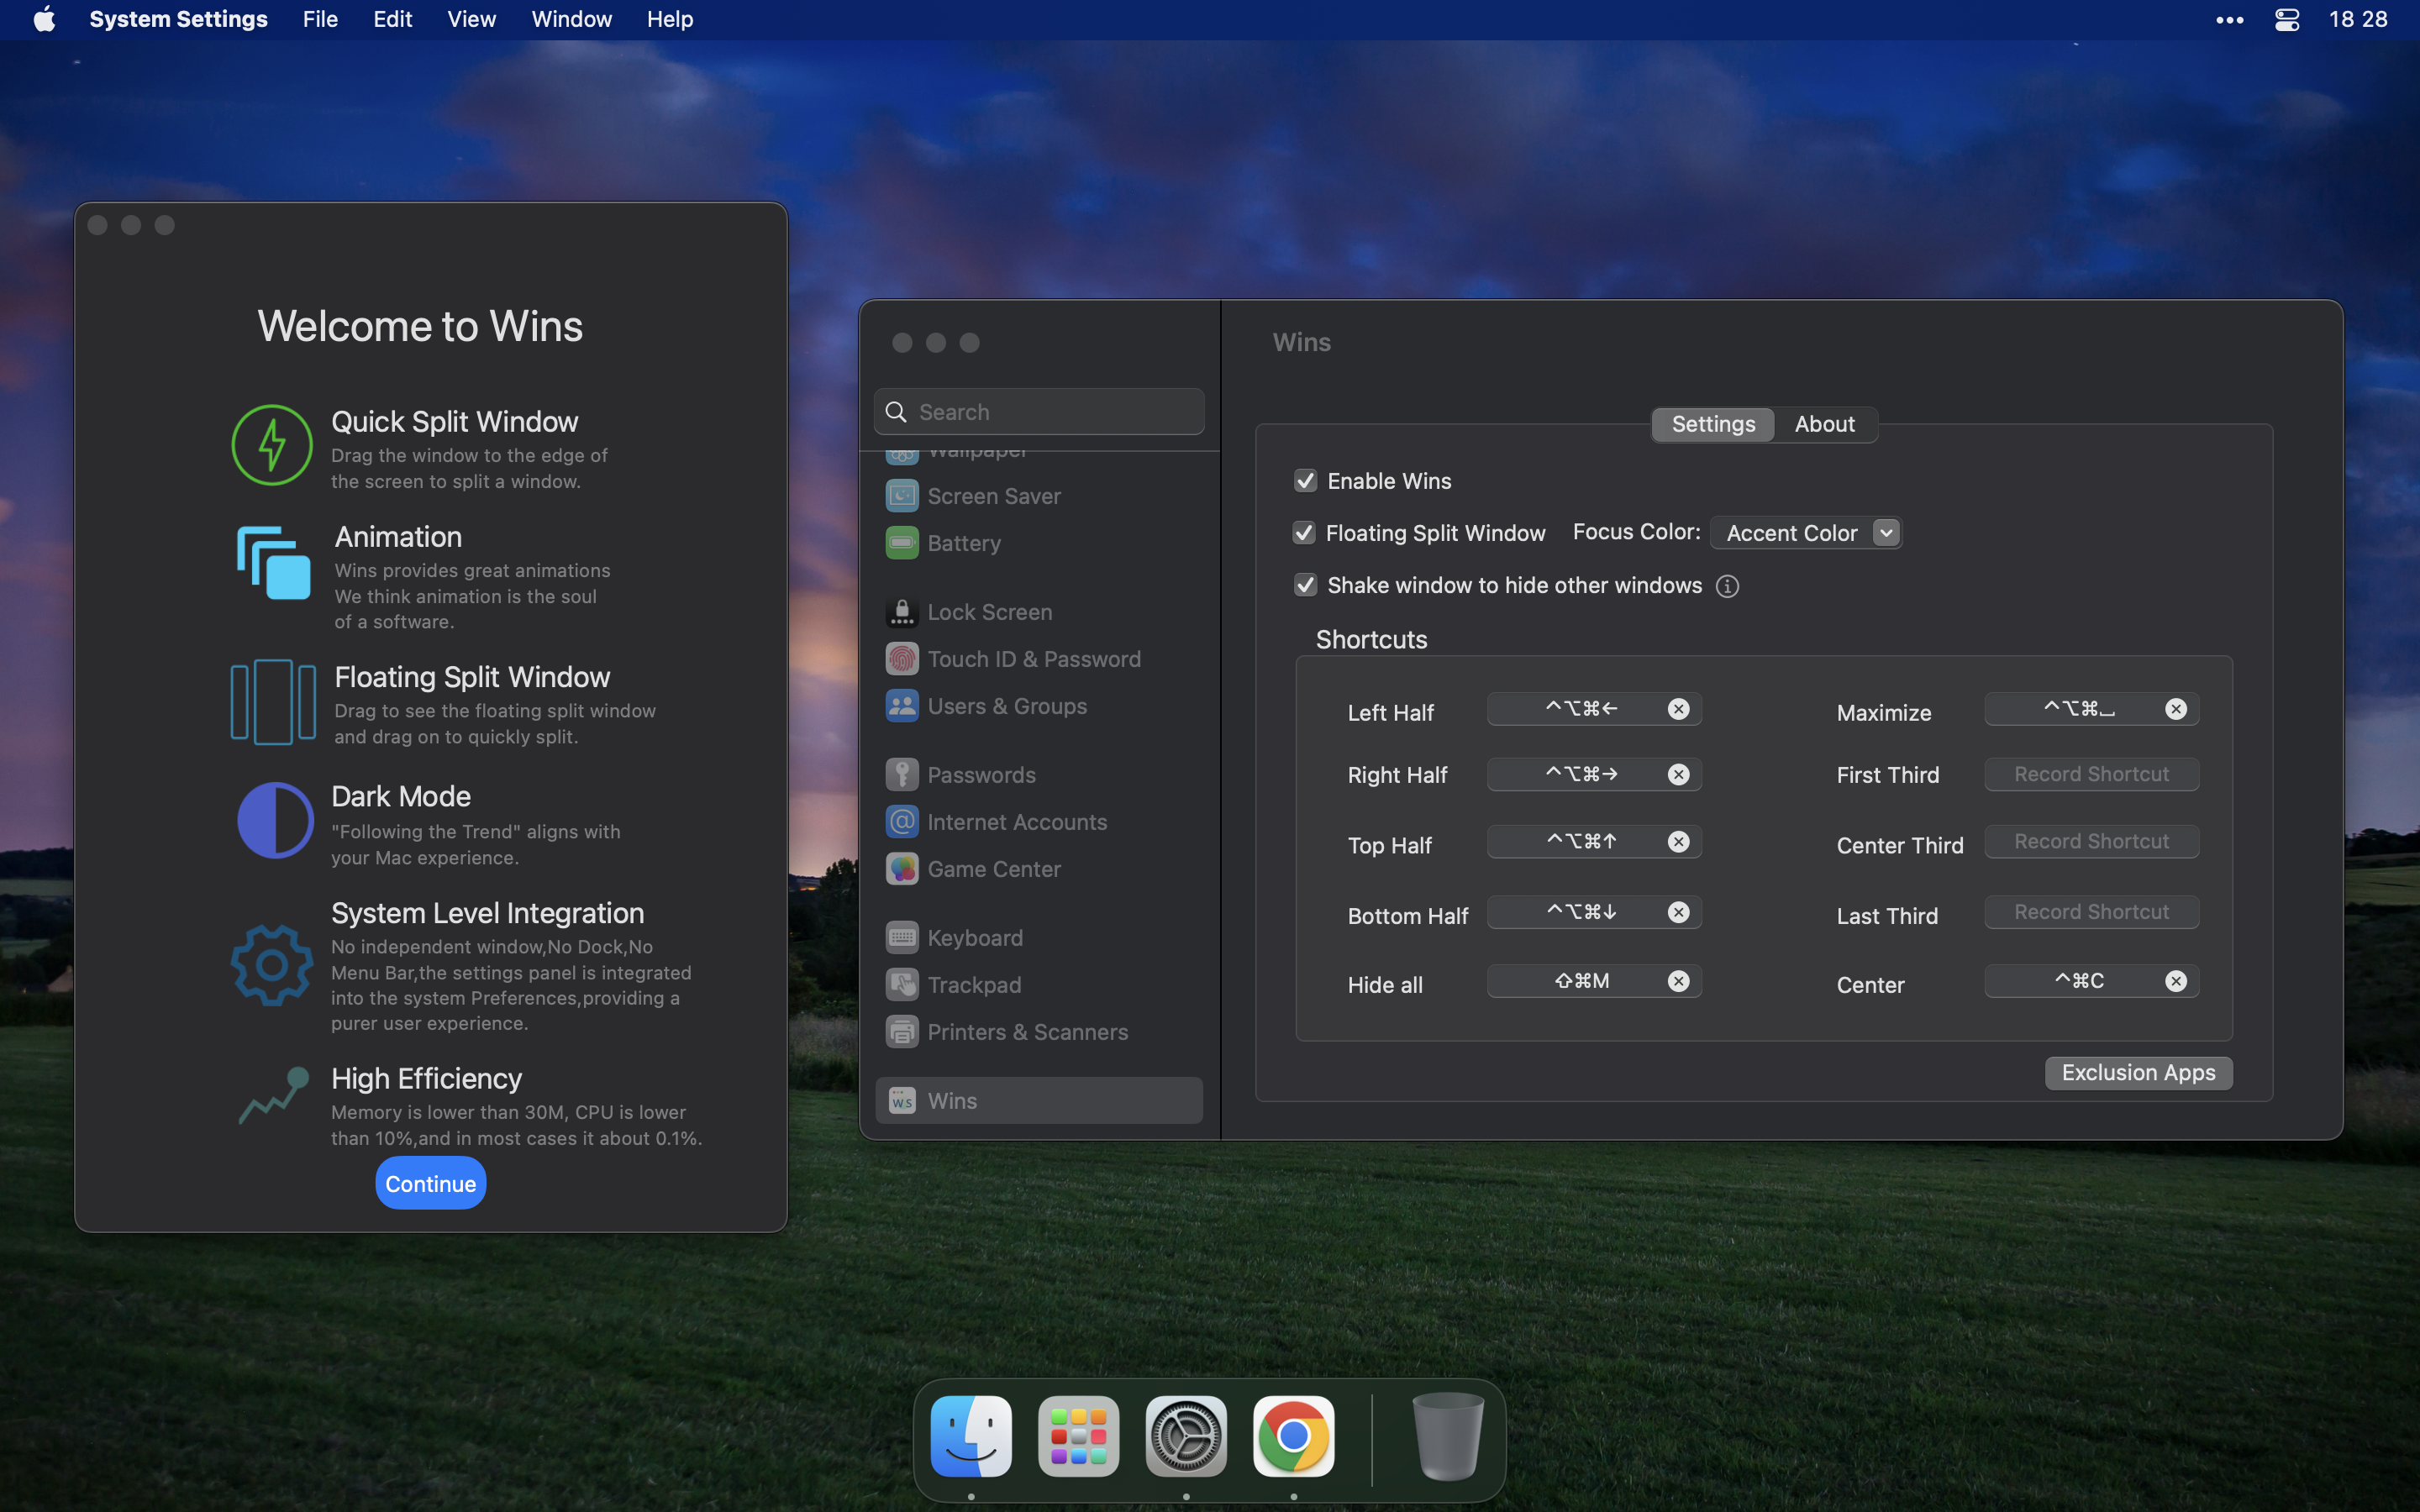Click the shake window info icon
Viewport: 2420px width, 1512px height.
pos(1727,586)
